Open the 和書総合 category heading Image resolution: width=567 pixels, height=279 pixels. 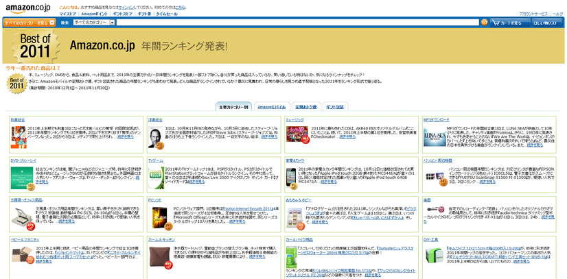(x=18, y=119)
